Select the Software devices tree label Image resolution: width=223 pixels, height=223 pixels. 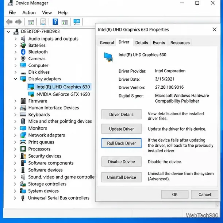[45, 170]
